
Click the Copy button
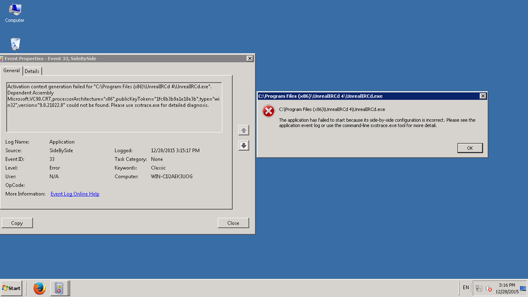(x=17, y=223)
